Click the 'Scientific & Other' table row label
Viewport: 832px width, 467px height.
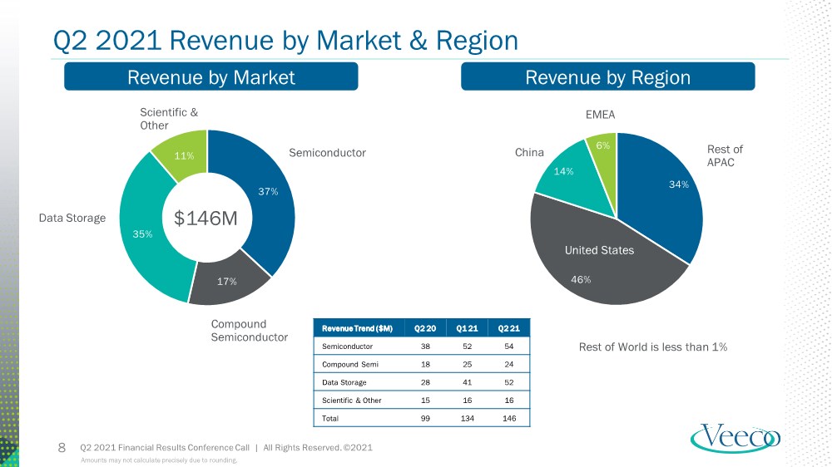point(351,401)
